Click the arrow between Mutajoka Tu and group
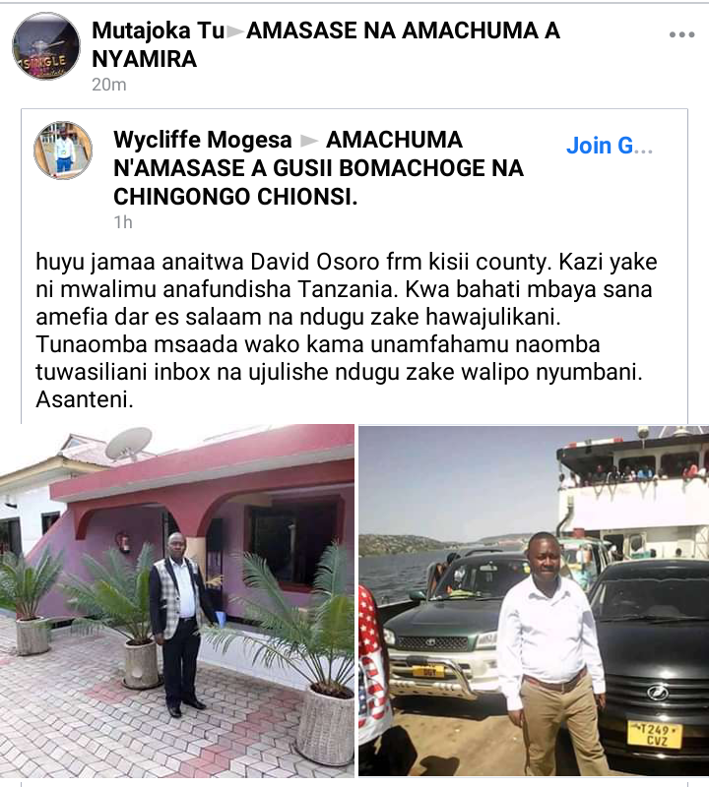The width and height of the screenshot is (709, 787). tap(235, 32)
